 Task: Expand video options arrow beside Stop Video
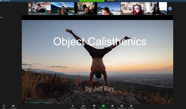(17, 106)
